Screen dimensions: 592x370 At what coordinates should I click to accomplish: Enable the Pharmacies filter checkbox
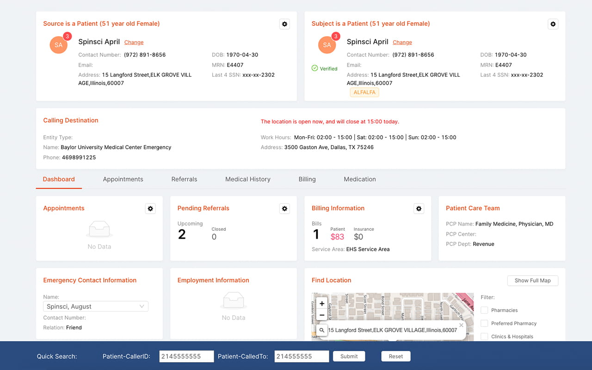coord(484,310)
